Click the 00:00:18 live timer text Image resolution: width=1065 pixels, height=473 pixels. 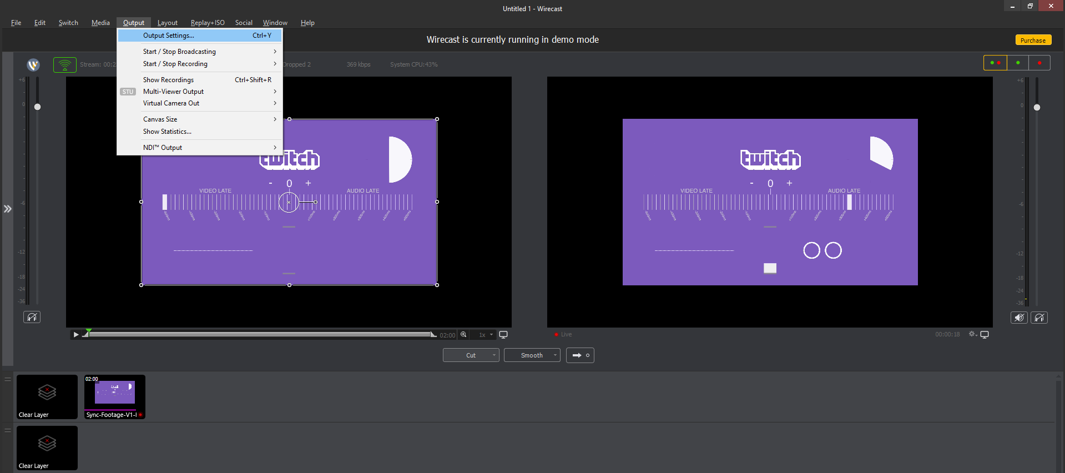(947, 334)
